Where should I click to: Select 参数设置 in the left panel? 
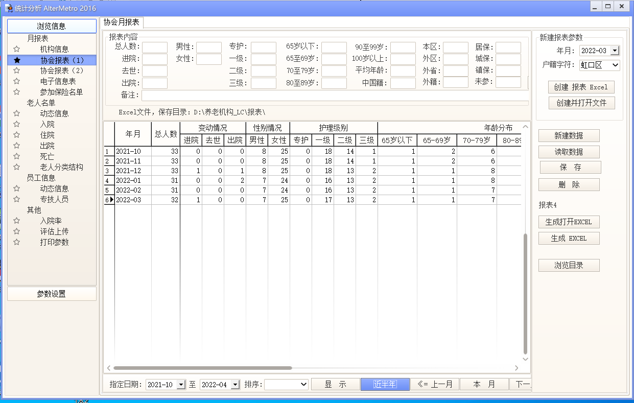[x=52, y=293]
